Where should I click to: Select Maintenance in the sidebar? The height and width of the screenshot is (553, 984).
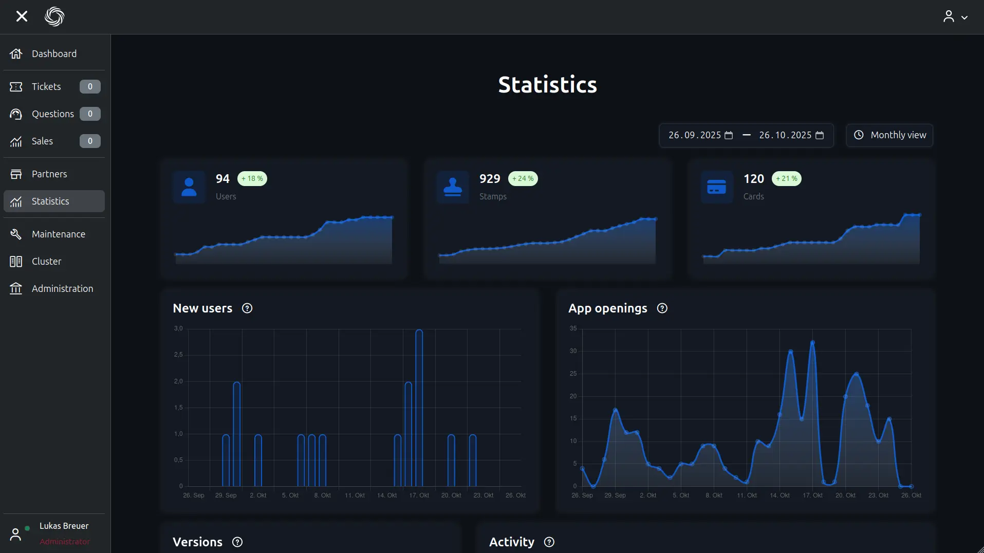(x=58, y=234)
